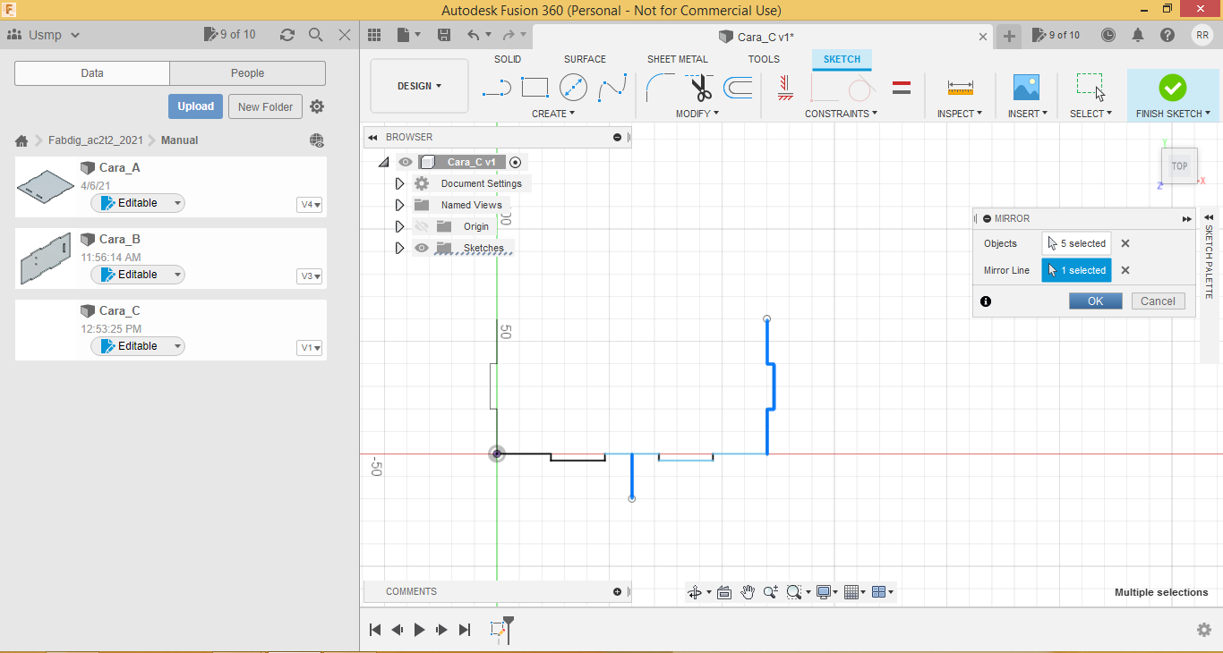Pick the Trim scissors tool
The image size is (1223, 653).
(700, 87)
